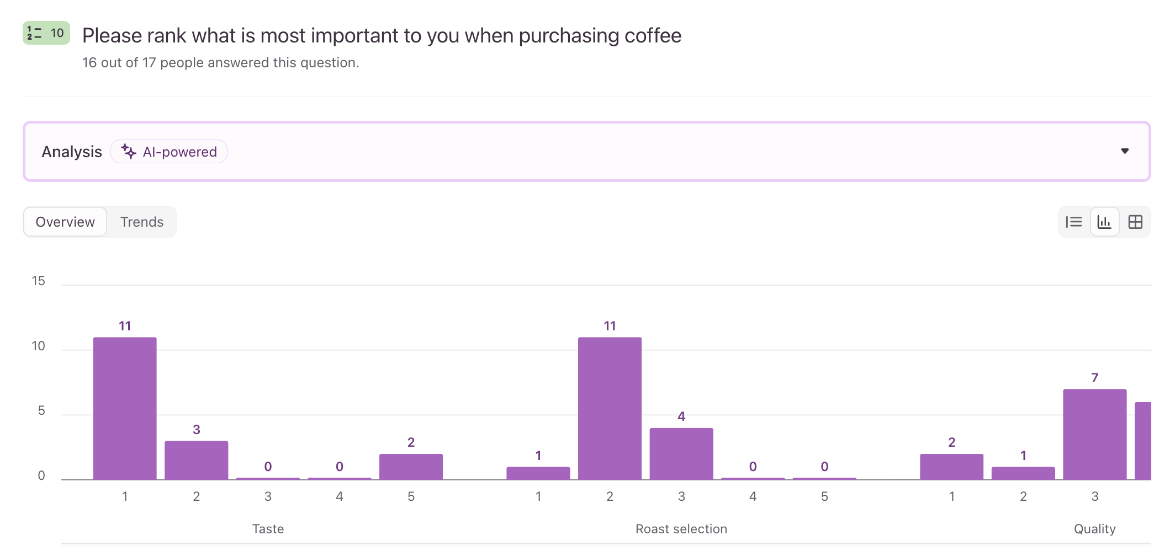Click the question title text

(x=382, y=36)
